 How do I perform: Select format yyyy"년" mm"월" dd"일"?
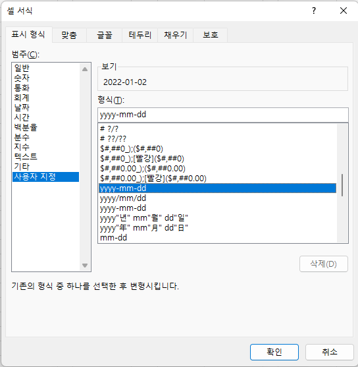(x=217, y=218)
